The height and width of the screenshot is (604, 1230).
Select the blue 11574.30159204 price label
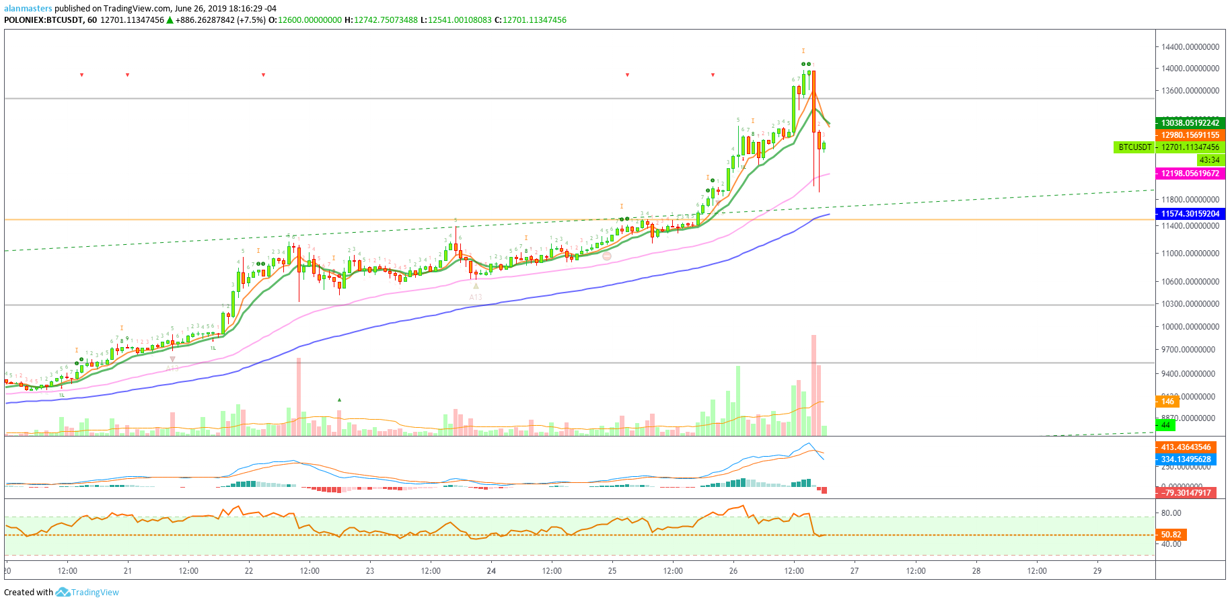pos(1190,213)
